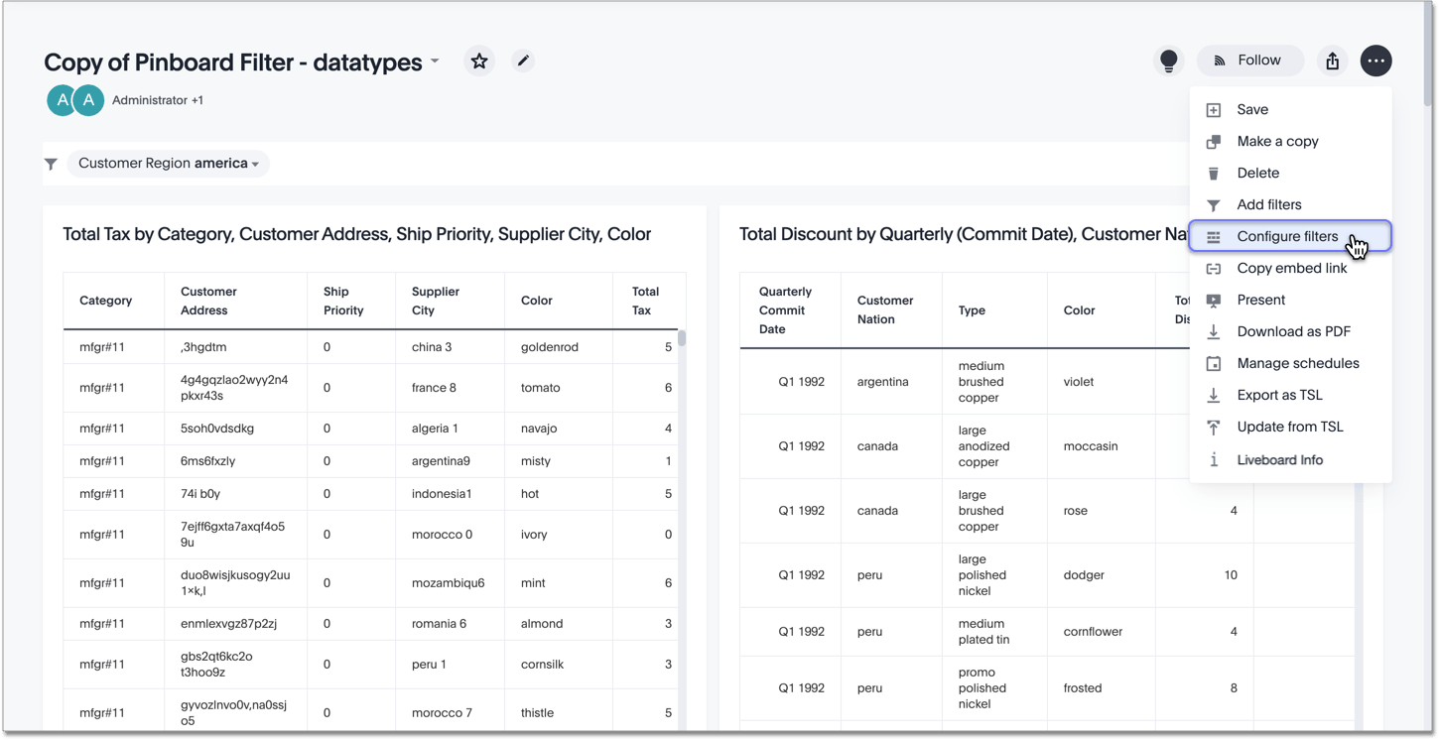
Task: Open the Customer Region america filter dropdown
Action: pos(168,164)
